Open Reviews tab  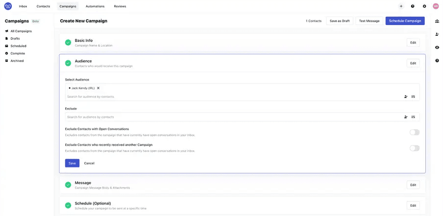click(x=120, y=6)
